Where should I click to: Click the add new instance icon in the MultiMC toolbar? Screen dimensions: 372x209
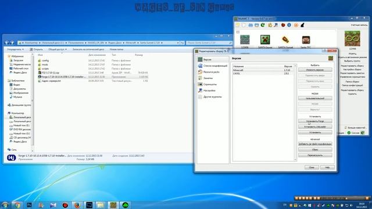click(x=238, y=25)
